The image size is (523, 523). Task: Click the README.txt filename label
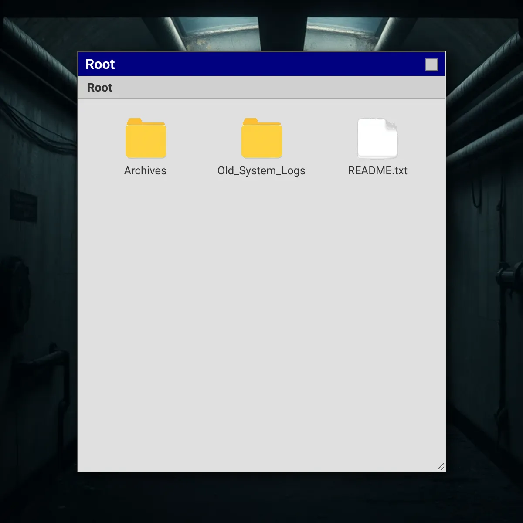377,170
